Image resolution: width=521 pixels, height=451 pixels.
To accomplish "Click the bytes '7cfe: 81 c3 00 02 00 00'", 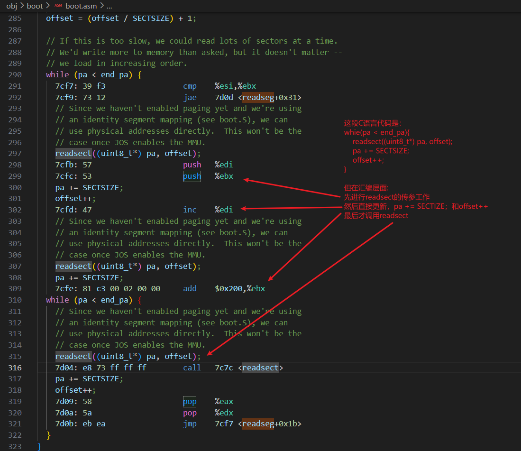I will 108,288.
